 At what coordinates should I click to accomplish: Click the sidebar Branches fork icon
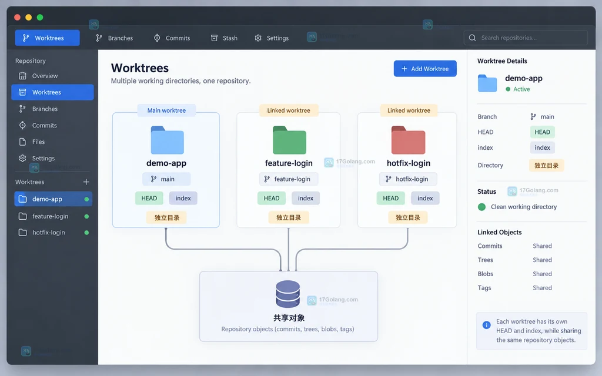[x=23, y=109]
